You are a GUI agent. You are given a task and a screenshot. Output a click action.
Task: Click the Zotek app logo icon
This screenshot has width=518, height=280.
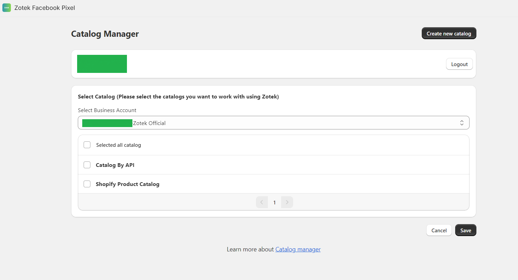6,7
